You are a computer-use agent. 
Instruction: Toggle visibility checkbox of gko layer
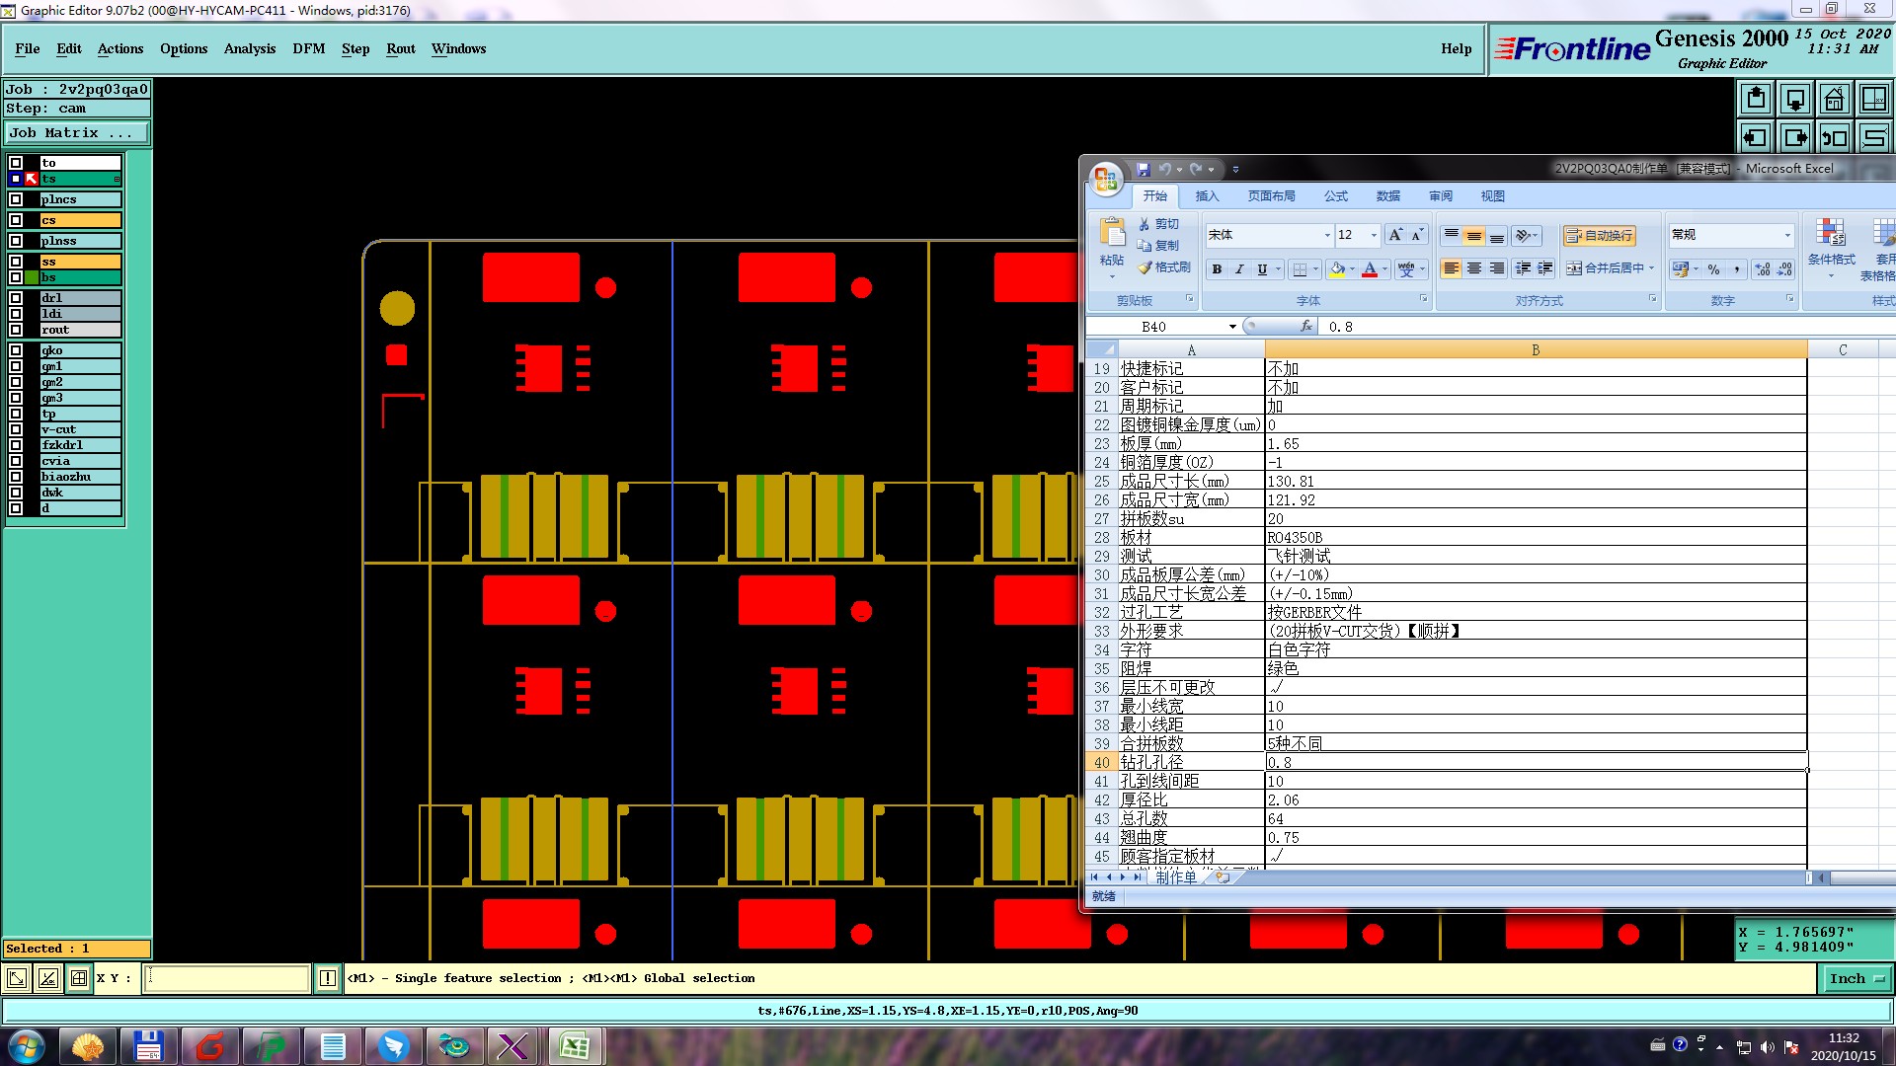16,350
